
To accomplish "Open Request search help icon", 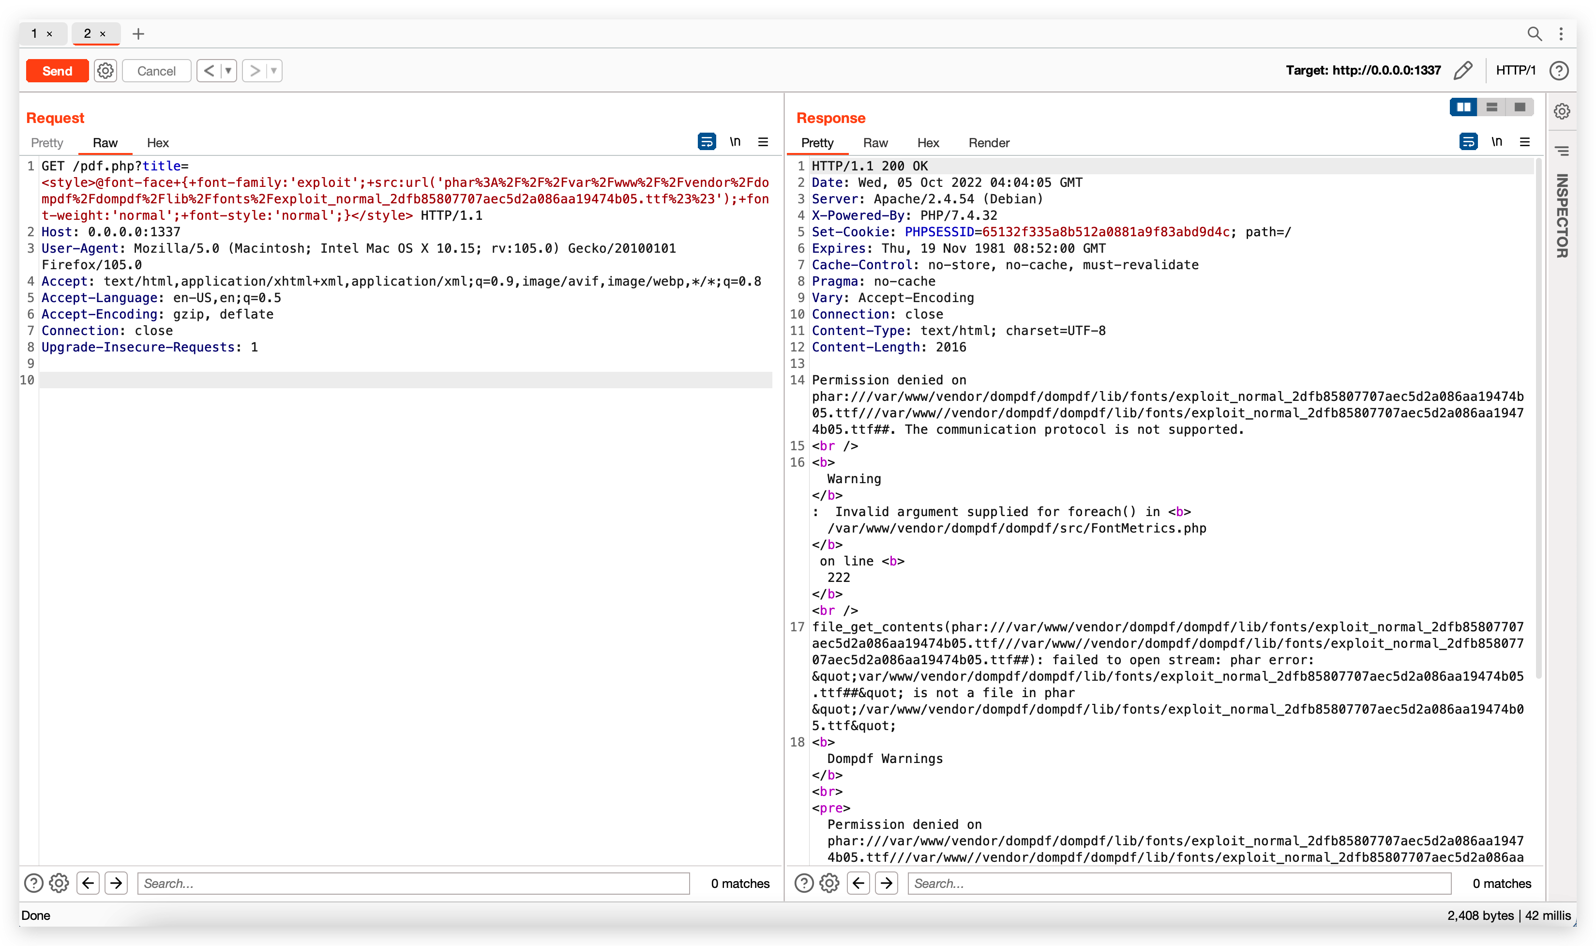I will point(34,883).
